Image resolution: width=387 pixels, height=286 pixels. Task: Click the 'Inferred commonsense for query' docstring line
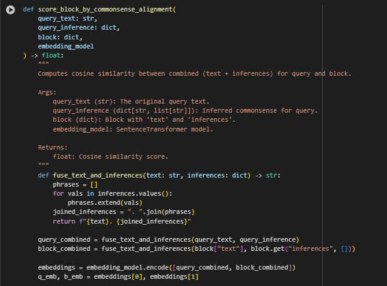click(185, 111)
